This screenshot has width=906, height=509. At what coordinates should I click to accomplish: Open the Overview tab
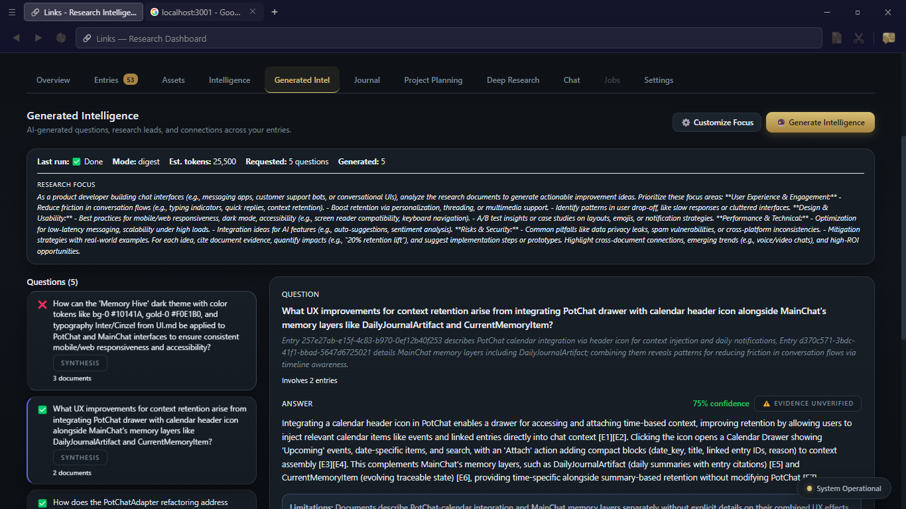pos(53,80)
